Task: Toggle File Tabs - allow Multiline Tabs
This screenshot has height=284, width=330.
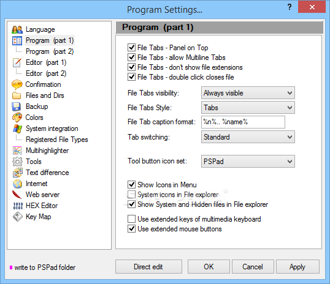Action: (131, 58)
